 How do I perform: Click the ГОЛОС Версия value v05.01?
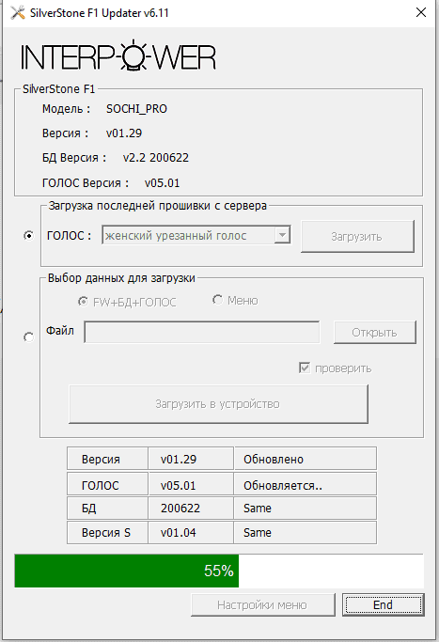point(163,183)
